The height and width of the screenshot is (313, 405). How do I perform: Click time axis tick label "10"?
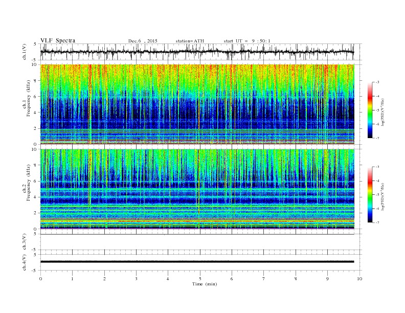click(359, 279)
